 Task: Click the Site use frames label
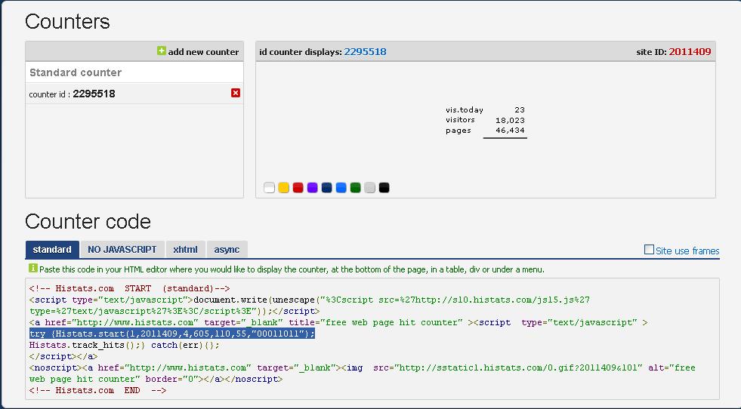tap(687, 251)
